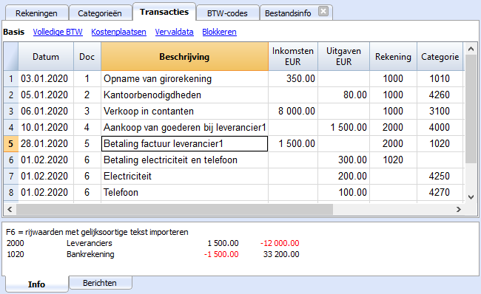
Task: Select the Info tab at the bottom
Action: (37, 284)
